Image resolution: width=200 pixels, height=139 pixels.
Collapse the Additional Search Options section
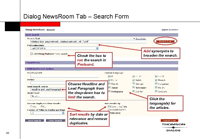(26, 69)
